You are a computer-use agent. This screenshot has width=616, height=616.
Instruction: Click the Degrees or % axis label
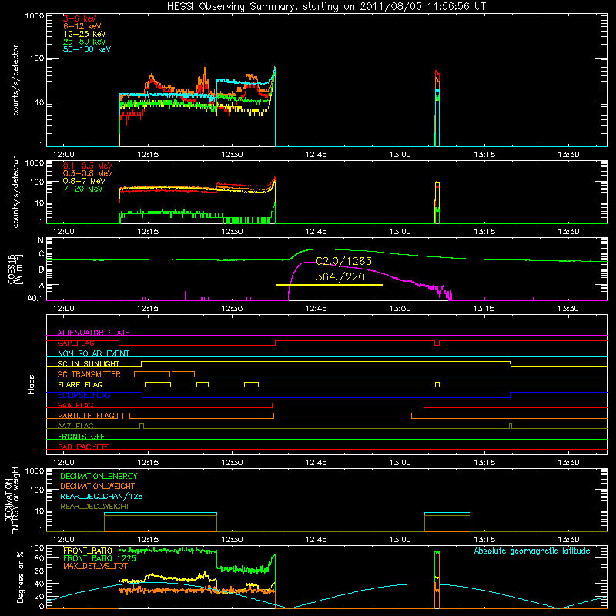[20, 577]
